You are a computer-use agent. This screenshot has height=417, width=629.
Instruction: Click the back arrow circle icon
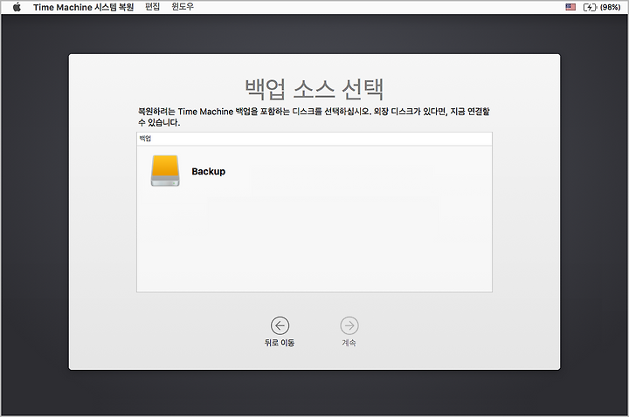click(280, 325)
